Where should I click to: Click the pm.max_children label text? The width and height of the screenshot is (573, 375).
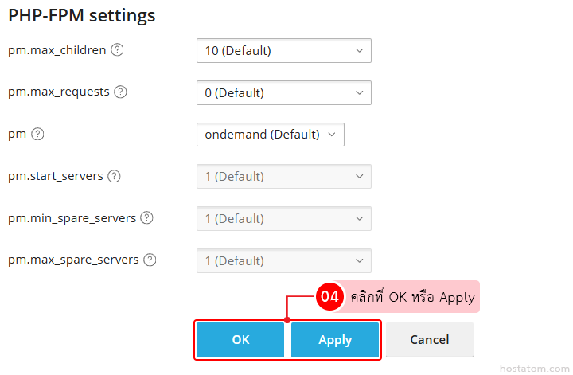[57, 49]
